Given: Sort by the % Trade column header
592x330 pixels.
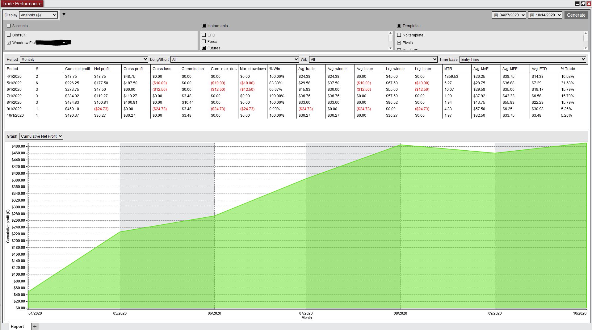Looking at the screenshot, I should pyautogui.click(x=573, y=69).
